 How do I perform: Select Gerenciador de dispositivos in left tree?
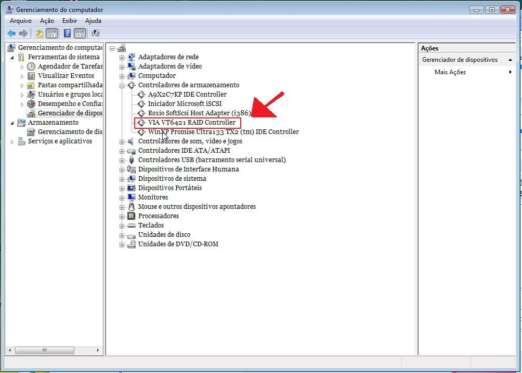click(x=70, y=113)
